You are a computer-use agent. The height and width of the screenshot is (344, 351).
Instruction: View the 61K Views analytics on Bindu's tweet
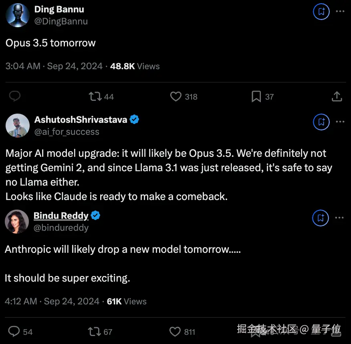click(x=127, y=301)
